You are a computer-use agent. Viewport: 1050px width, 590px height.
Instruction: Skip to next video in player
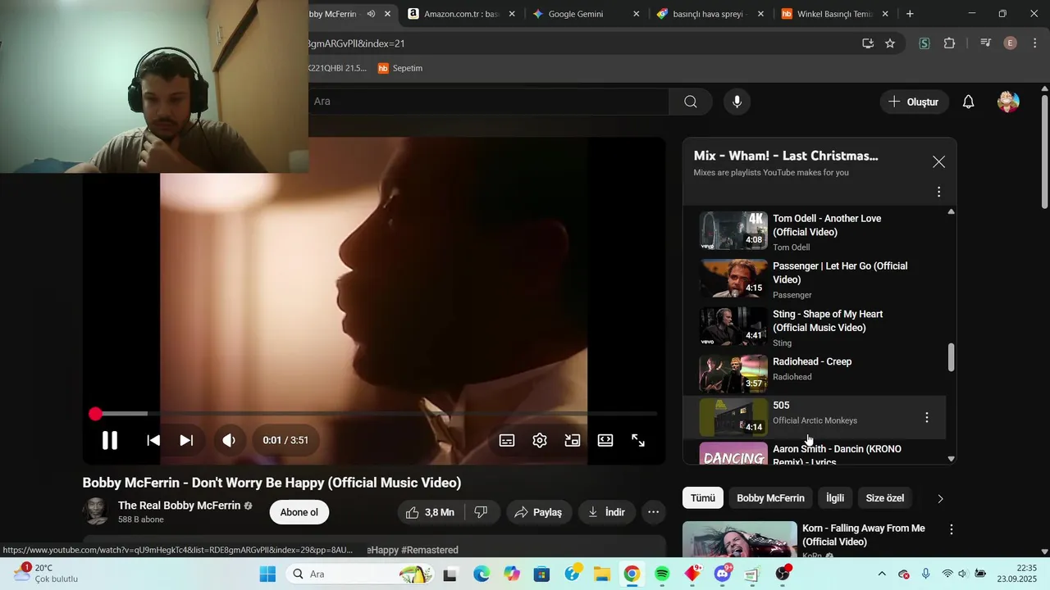click(186, 440)
